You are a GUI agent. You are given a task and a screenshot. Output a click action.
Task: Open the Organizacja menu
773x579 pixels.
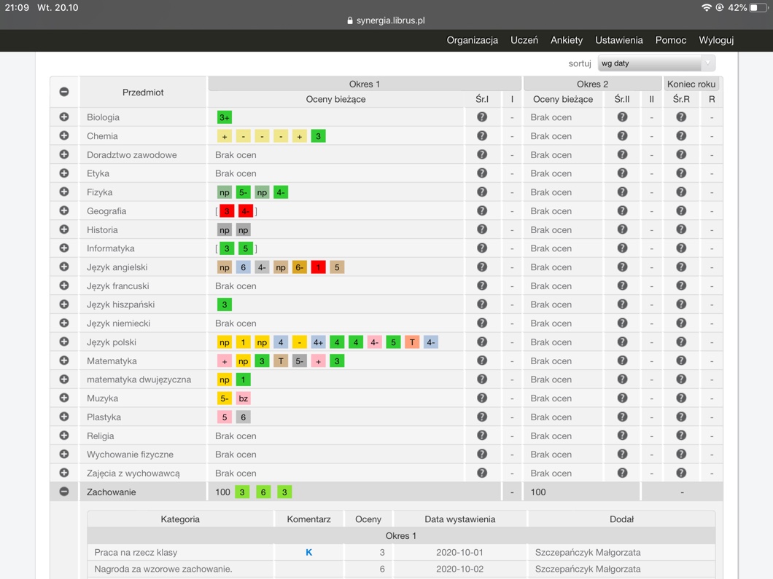472,40
